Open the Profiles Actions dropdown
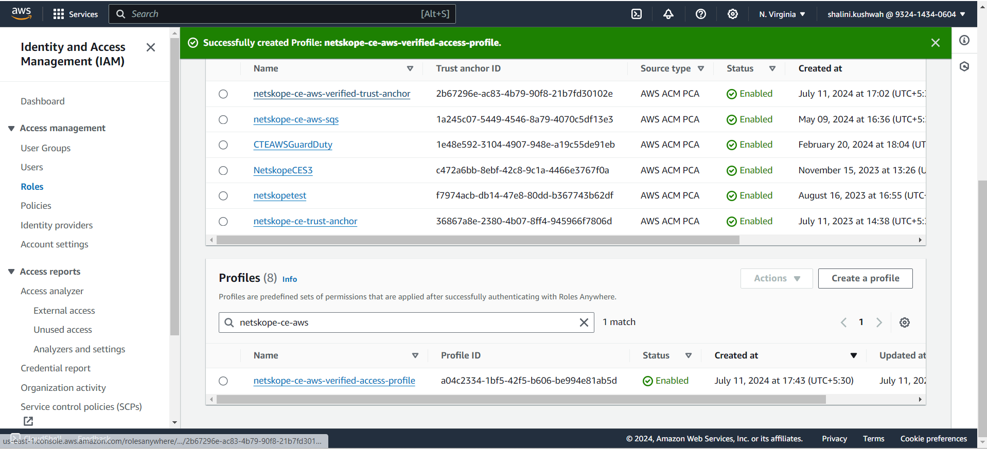Image resolution: width=987 pixels, height=449 pixels. (777, 278)
